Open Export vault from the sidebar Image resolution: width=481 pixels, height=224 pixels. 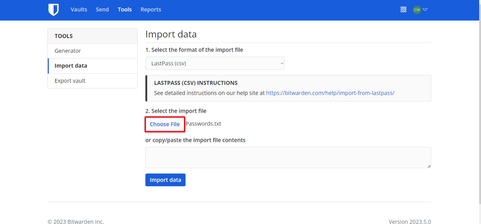pyautogui.click(x=70, y=81)
